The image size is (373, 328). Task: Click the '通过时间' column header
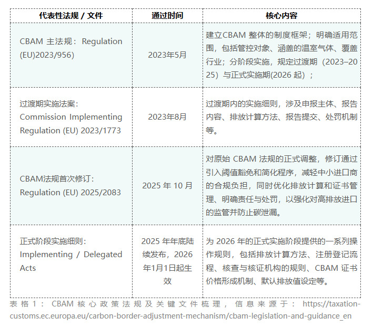tap(167, 16)
